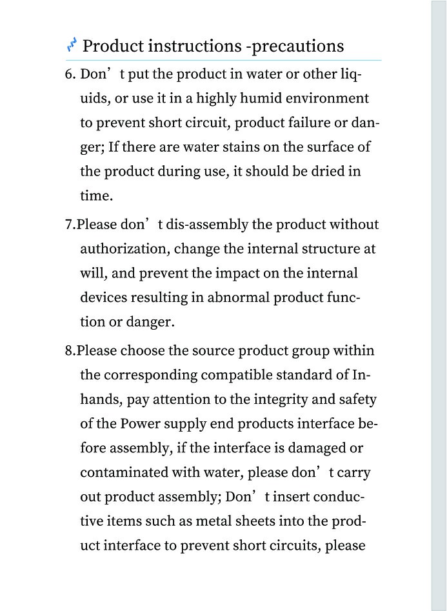Image resolution: width=447 pixels, height=611 pixels.
Task: Click the vertical scrollbar track on the right
Action: pos(439,306)
